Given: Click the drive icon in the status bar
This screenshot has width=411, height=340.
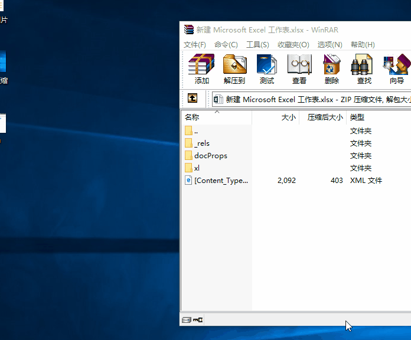Looking at the screenshot, I should pos(187,320).
